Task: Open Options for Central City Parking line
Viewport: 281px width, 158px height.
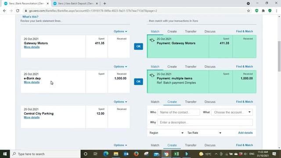Action: tap(120, 101)
